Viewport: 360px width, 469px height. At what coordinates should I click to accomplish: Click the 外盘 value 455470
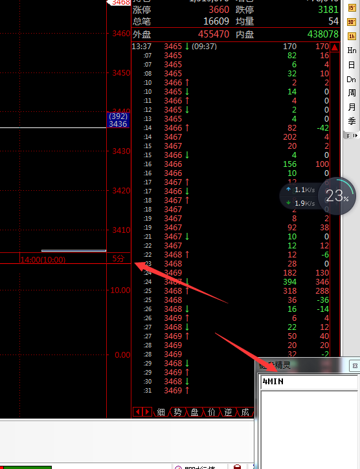(214, 34)
